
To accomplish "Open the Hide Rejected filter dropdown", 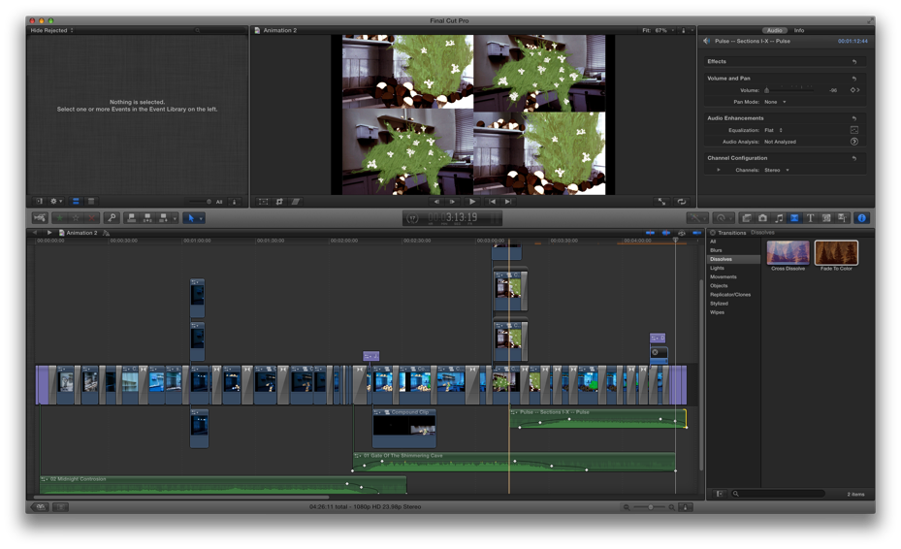I will pyautogui.click(x=51, y=30).
